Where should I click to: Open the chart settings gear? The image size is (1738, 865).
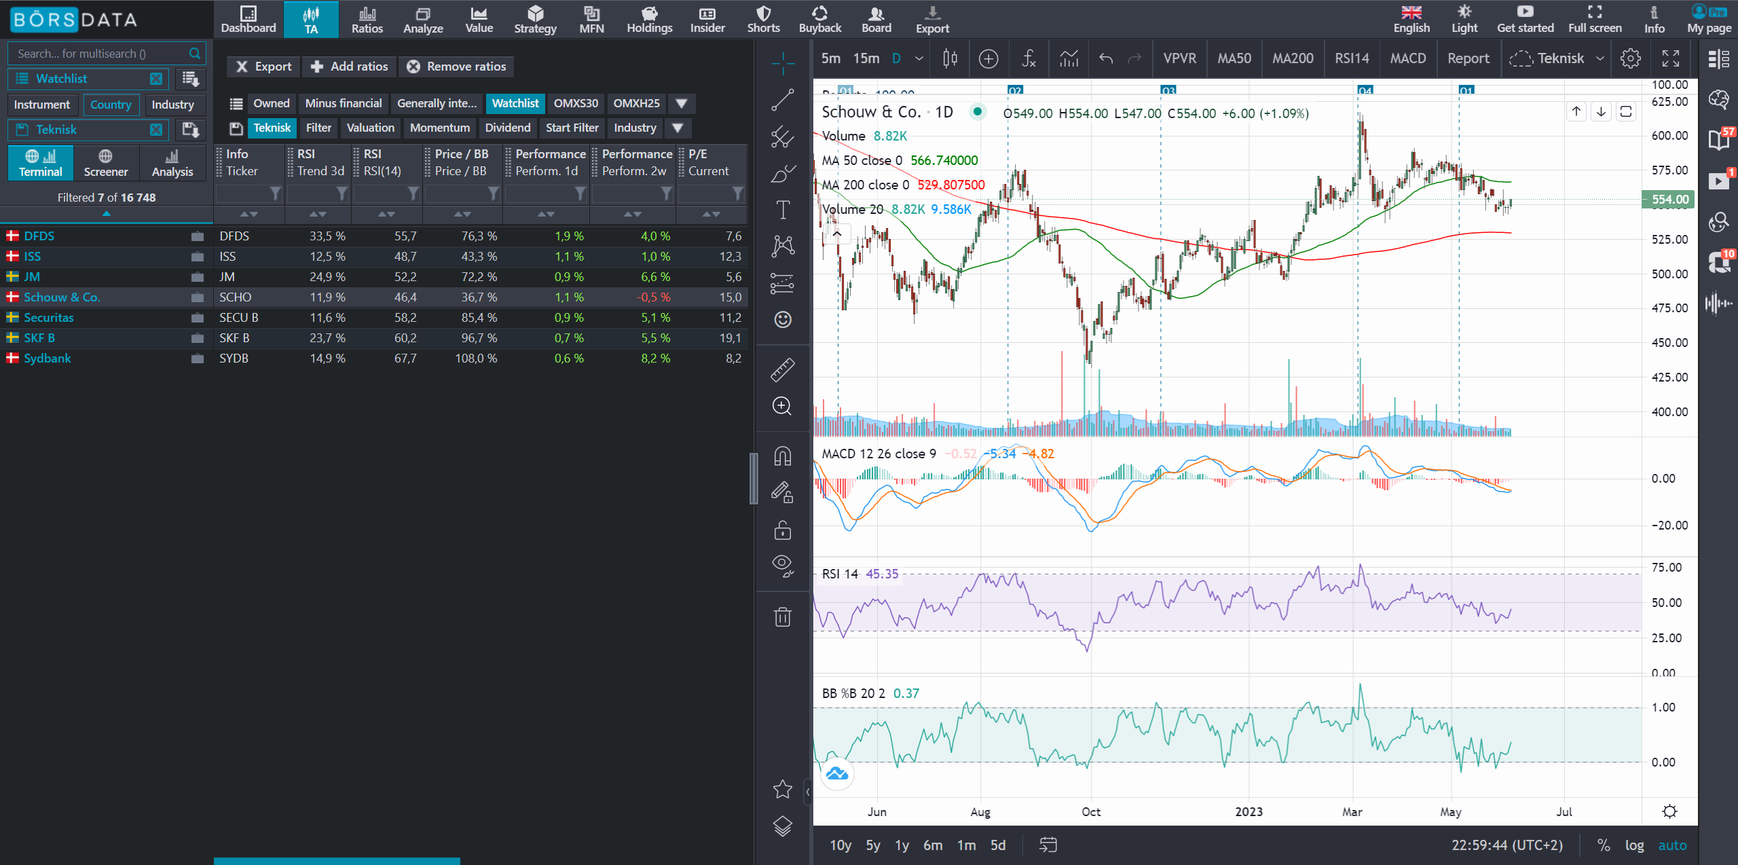(x=1630, y=58)
